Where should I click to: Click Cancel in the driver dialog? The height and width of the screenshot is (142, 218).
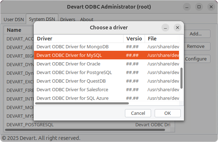tap(138, 113)
